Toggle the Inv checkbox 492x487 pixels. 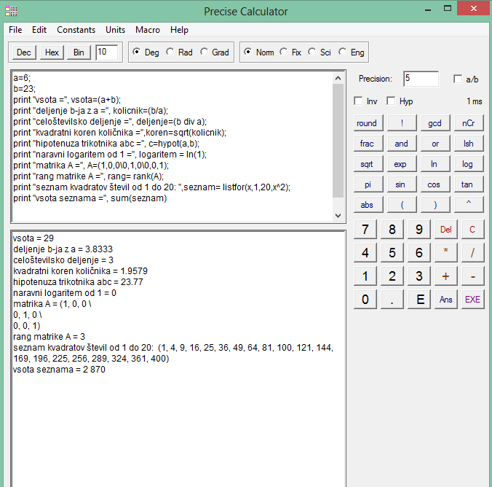358,101
